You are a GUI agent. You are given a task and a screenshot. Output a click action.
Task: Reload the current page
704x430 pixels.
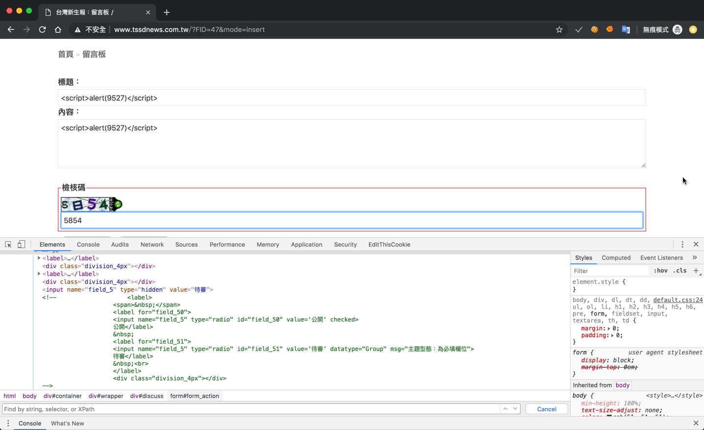point(42,29)
